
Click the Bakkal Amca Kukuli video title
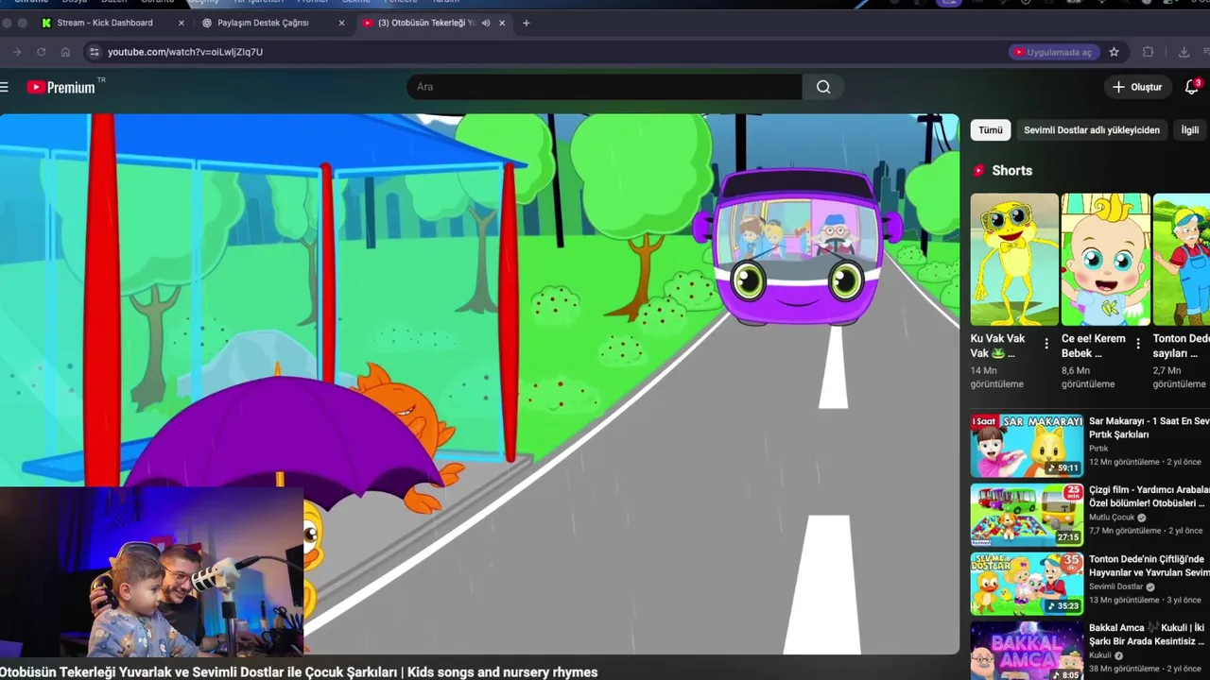pyautogui.click(x=1147, y=635)
